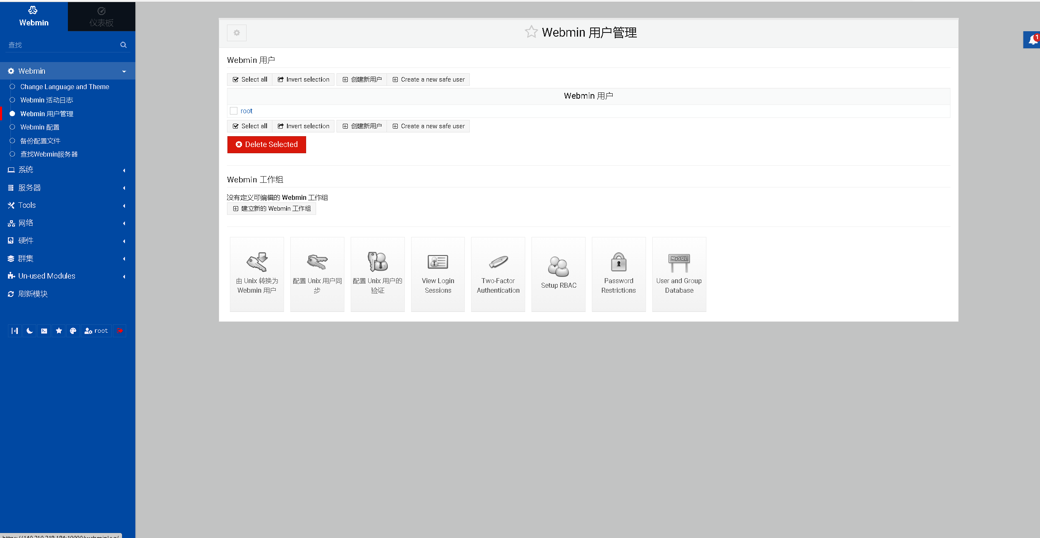Check the root user checkbox
Screen dimensions: 1040x538
234,111
